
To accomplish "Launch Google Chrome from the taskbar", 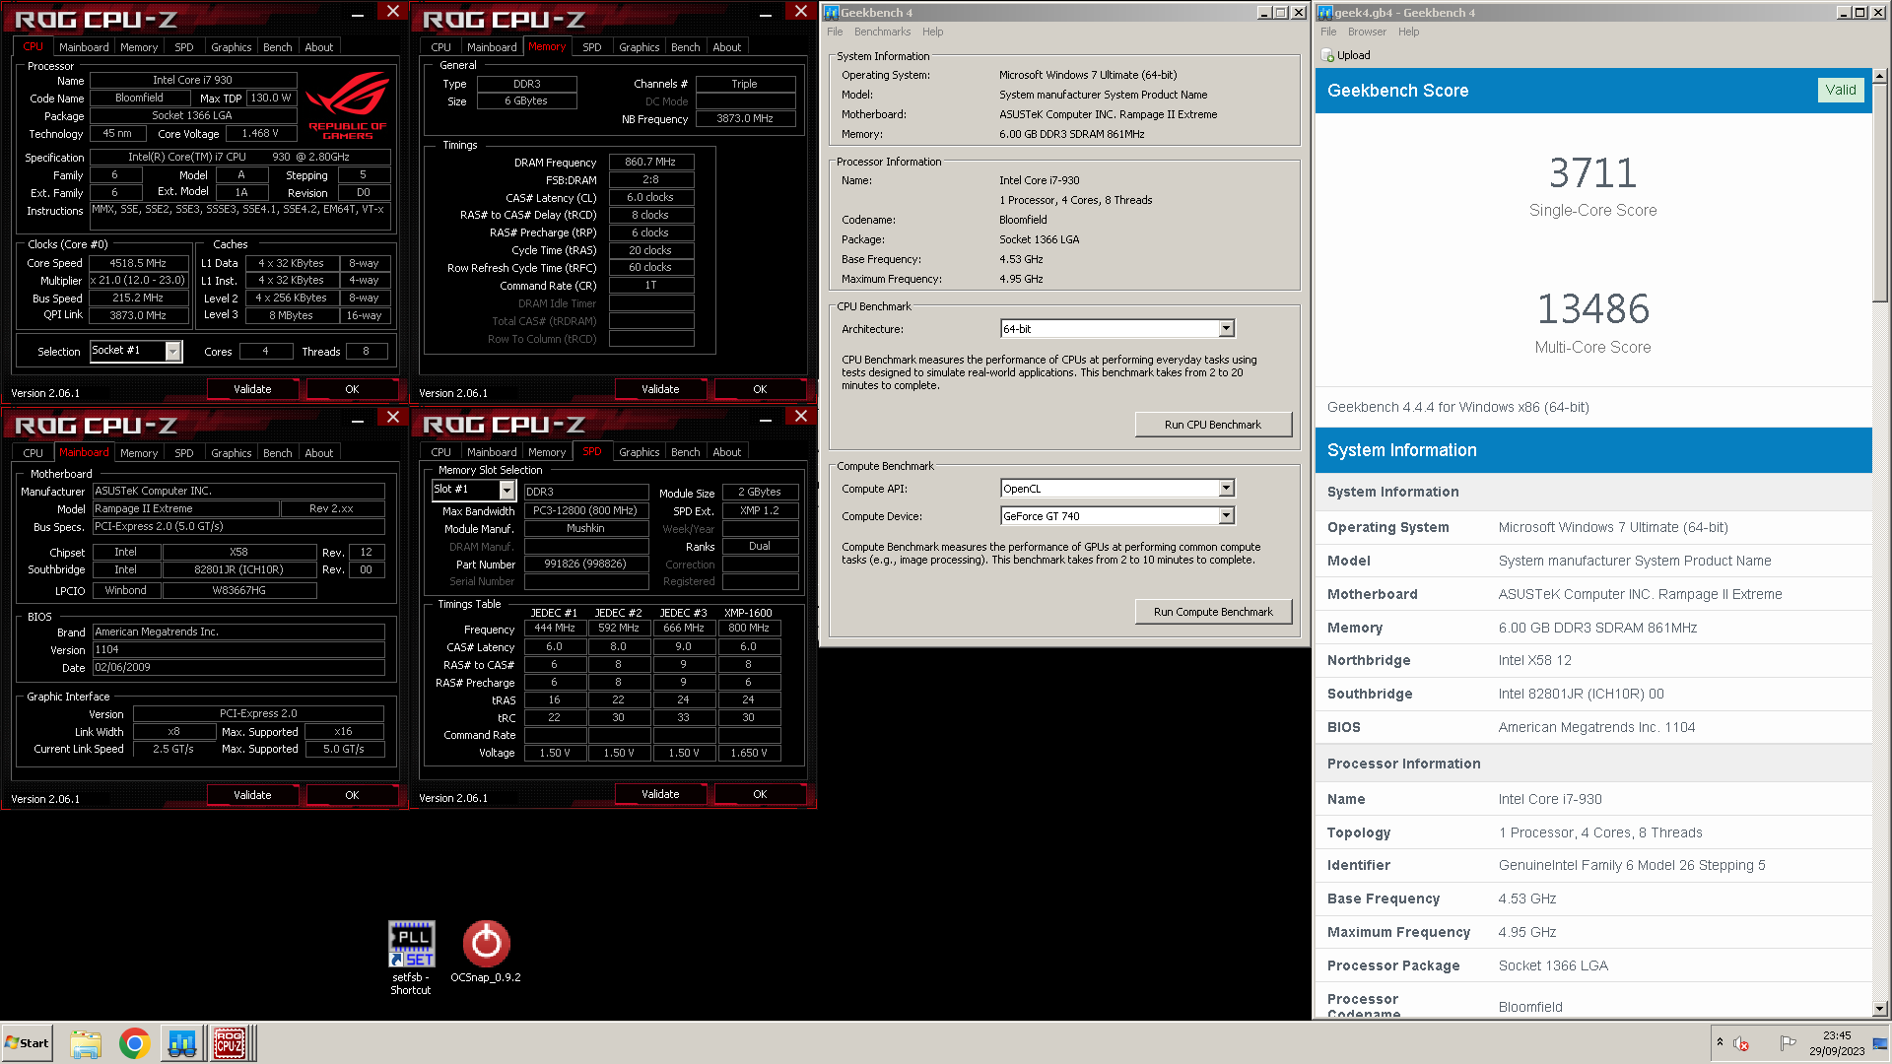I will (134, 1043).
